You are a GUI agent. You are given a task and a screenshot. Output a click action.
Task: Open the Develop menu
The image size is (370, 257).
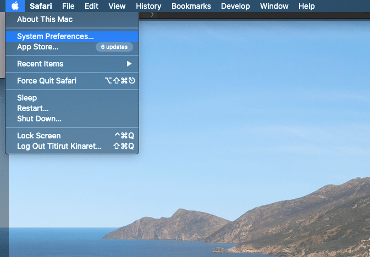236,6
